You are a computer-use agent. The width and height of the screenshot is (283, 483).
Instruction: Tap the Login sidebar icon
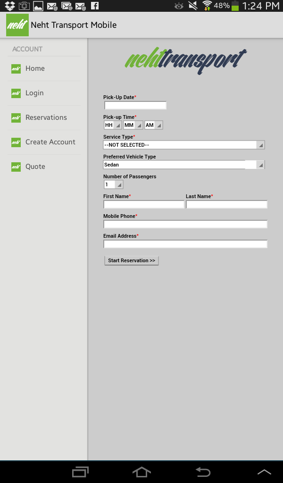(x=16, y=93)
